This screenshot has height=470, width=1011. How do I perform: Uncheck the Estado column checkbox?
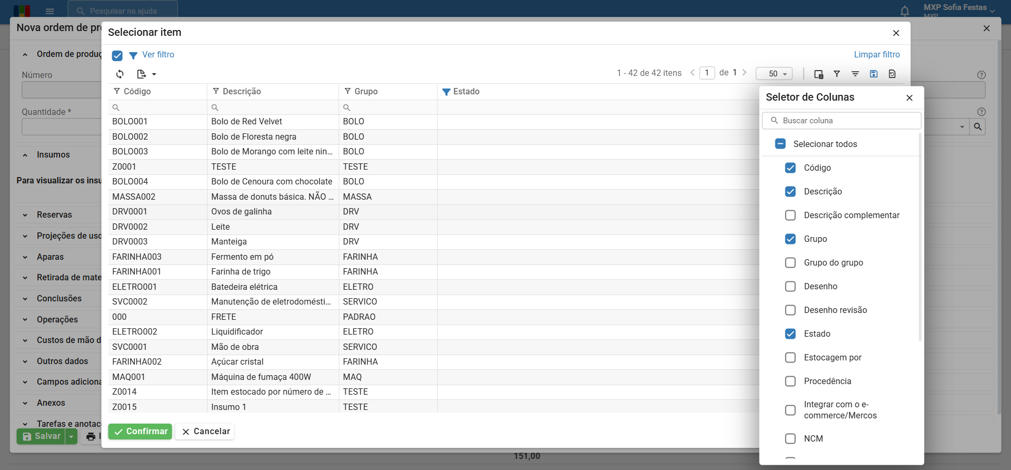click(790, 334)
